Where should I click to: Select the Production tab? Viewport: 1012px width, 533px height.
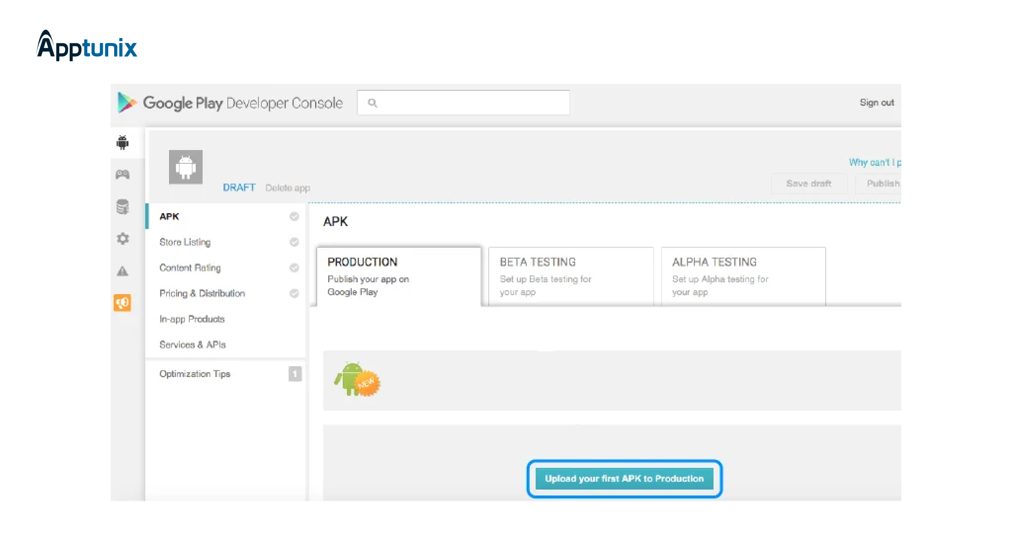[x=398, y=276]
